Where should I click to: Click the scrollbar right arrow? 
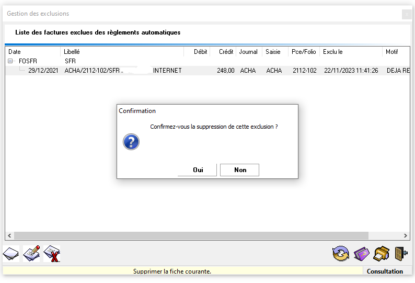click(x=406, y=236)
